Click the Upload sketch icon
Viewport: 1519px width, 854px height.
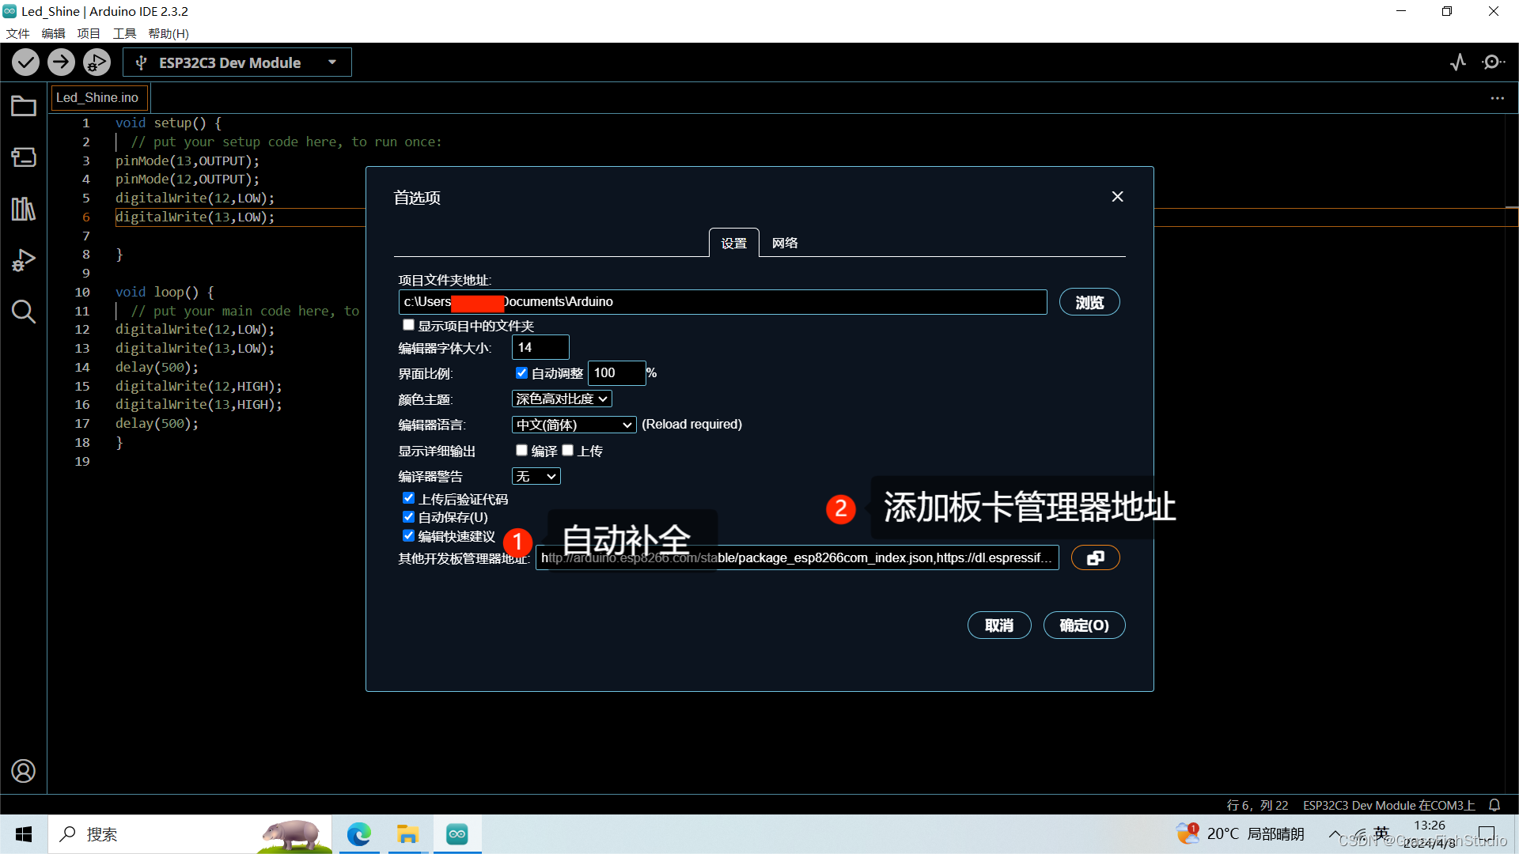[61, 62]
